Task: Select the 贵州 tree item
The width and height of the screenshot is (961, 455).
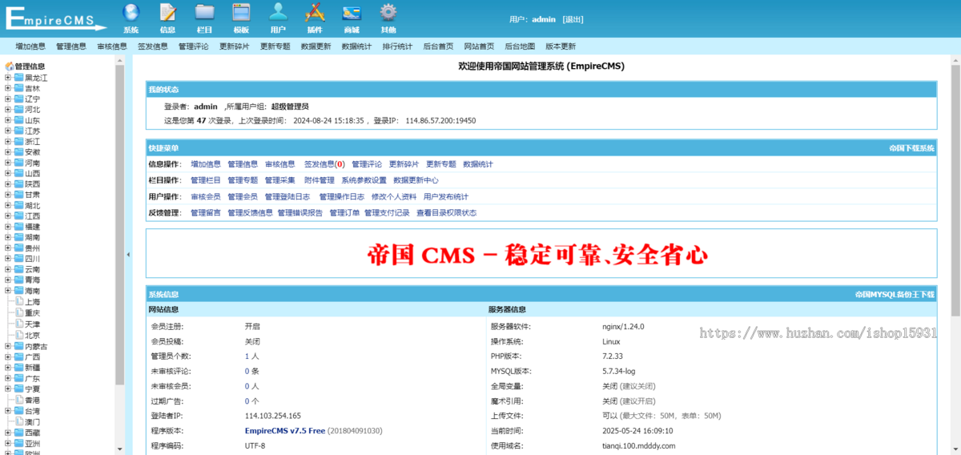Action: pyautogui.click(x=33, y=249)
